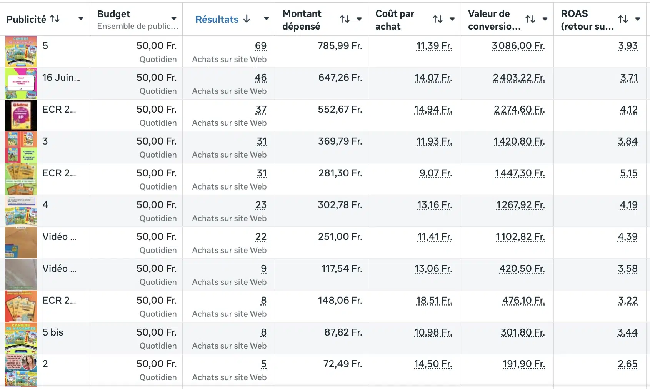Sort by Publicité column arrows

(x=55, y=19)
